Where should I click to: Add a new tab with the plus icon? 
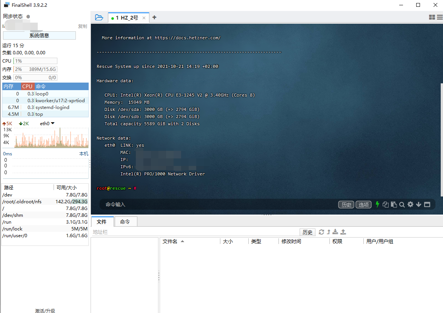pyautogui.click(x=154, y=17)
